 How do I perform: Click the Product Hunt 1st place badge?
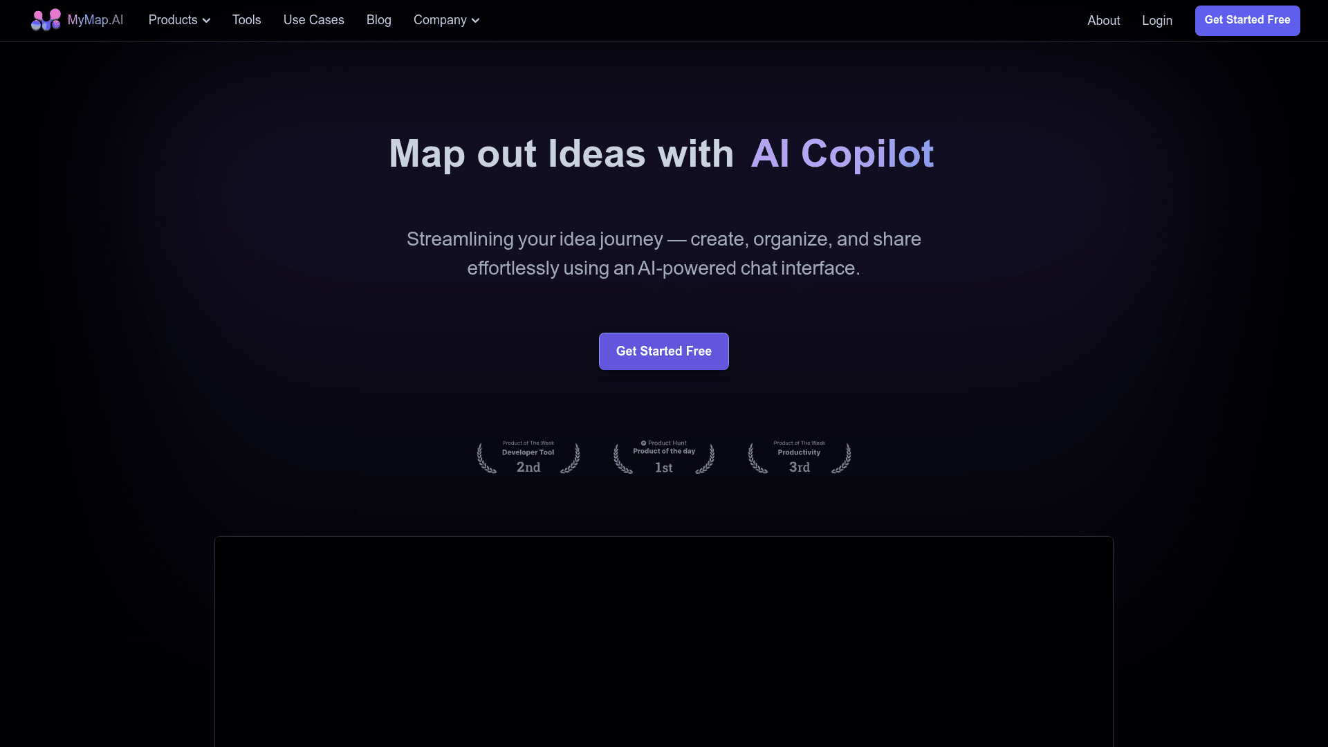[663, 456]
